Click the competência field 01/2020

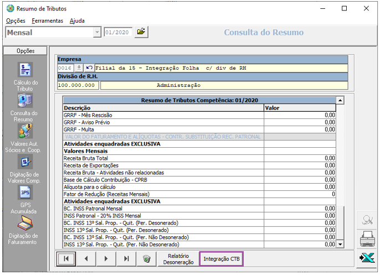tap(118, 32)
